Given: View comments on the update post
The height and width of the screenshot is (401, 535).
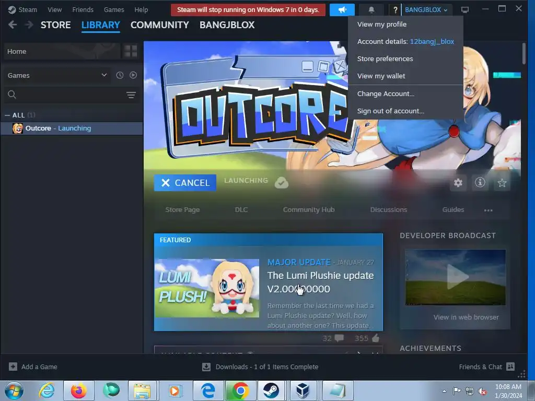Looking at the screenshot, I should coord(339,338).
